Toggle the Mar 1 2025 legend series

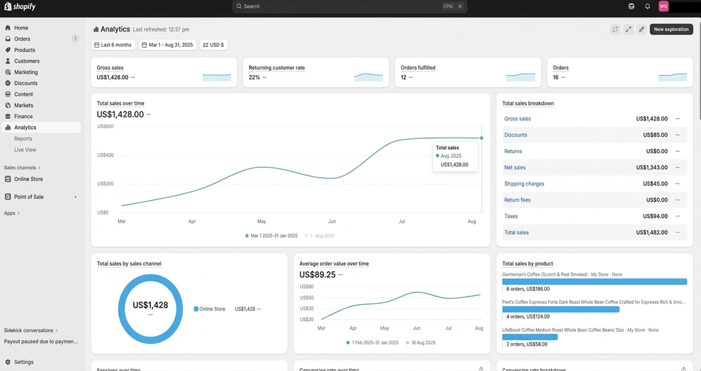coord(271,236)
